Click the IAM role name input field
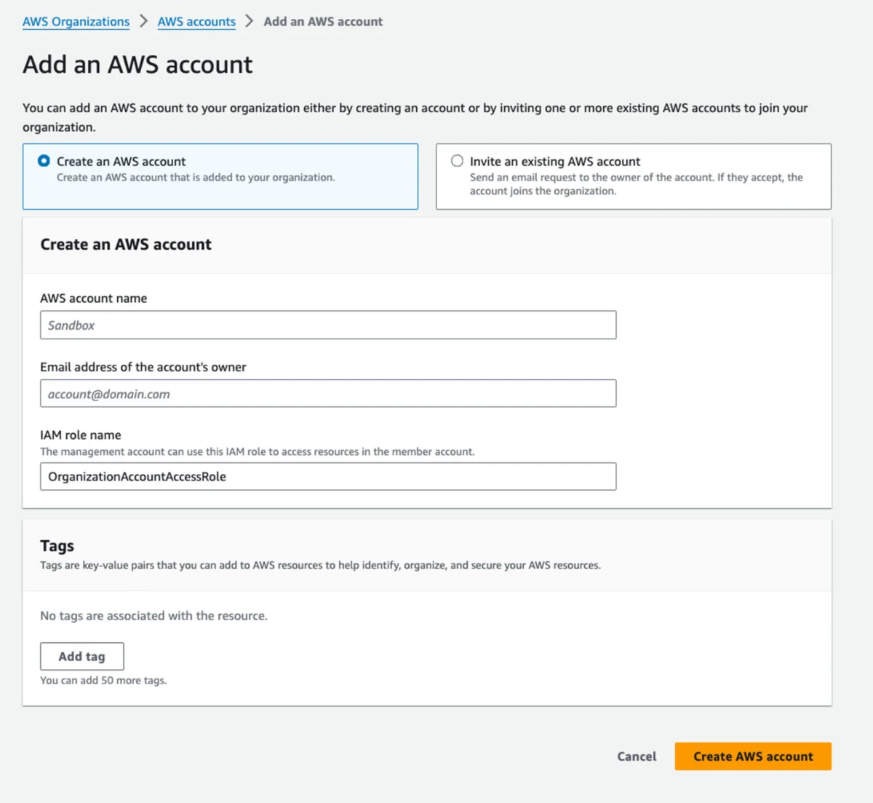This screenshot has height=803, width=873. tap(327, 476)
